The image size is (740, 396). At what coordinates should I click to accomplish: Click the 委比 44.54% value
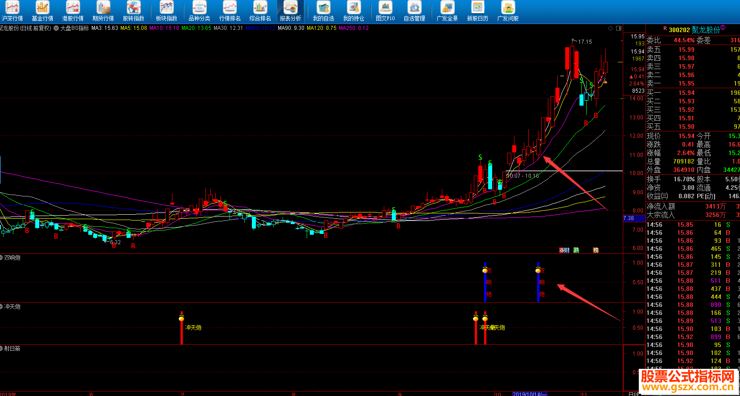click(x=684, y=40)
